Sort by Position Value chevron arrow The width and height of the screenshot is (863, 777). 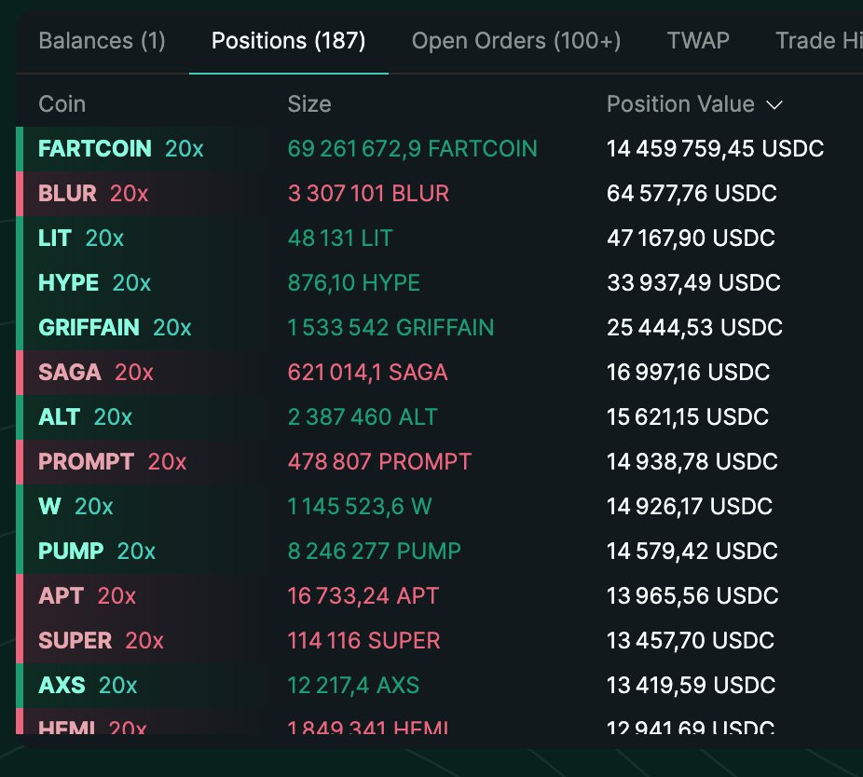(774, 104)
